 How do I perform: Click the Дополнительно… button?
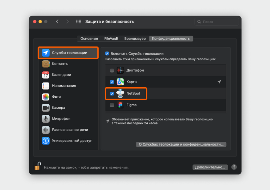210,167
